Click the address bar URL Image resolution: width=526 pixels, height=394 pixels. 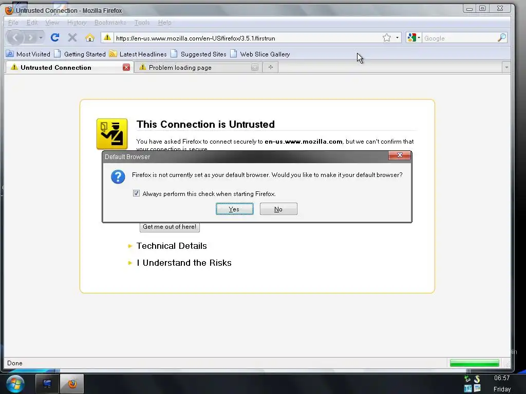[x=196, y=38]
